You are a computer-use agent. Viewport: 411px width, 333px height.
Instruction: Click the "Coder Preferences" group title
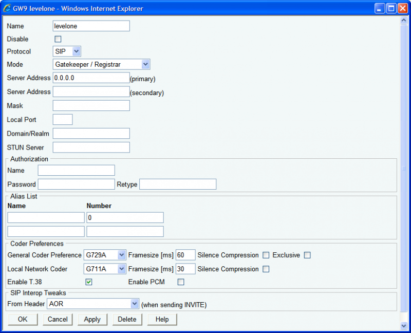(x=37, y=244)
